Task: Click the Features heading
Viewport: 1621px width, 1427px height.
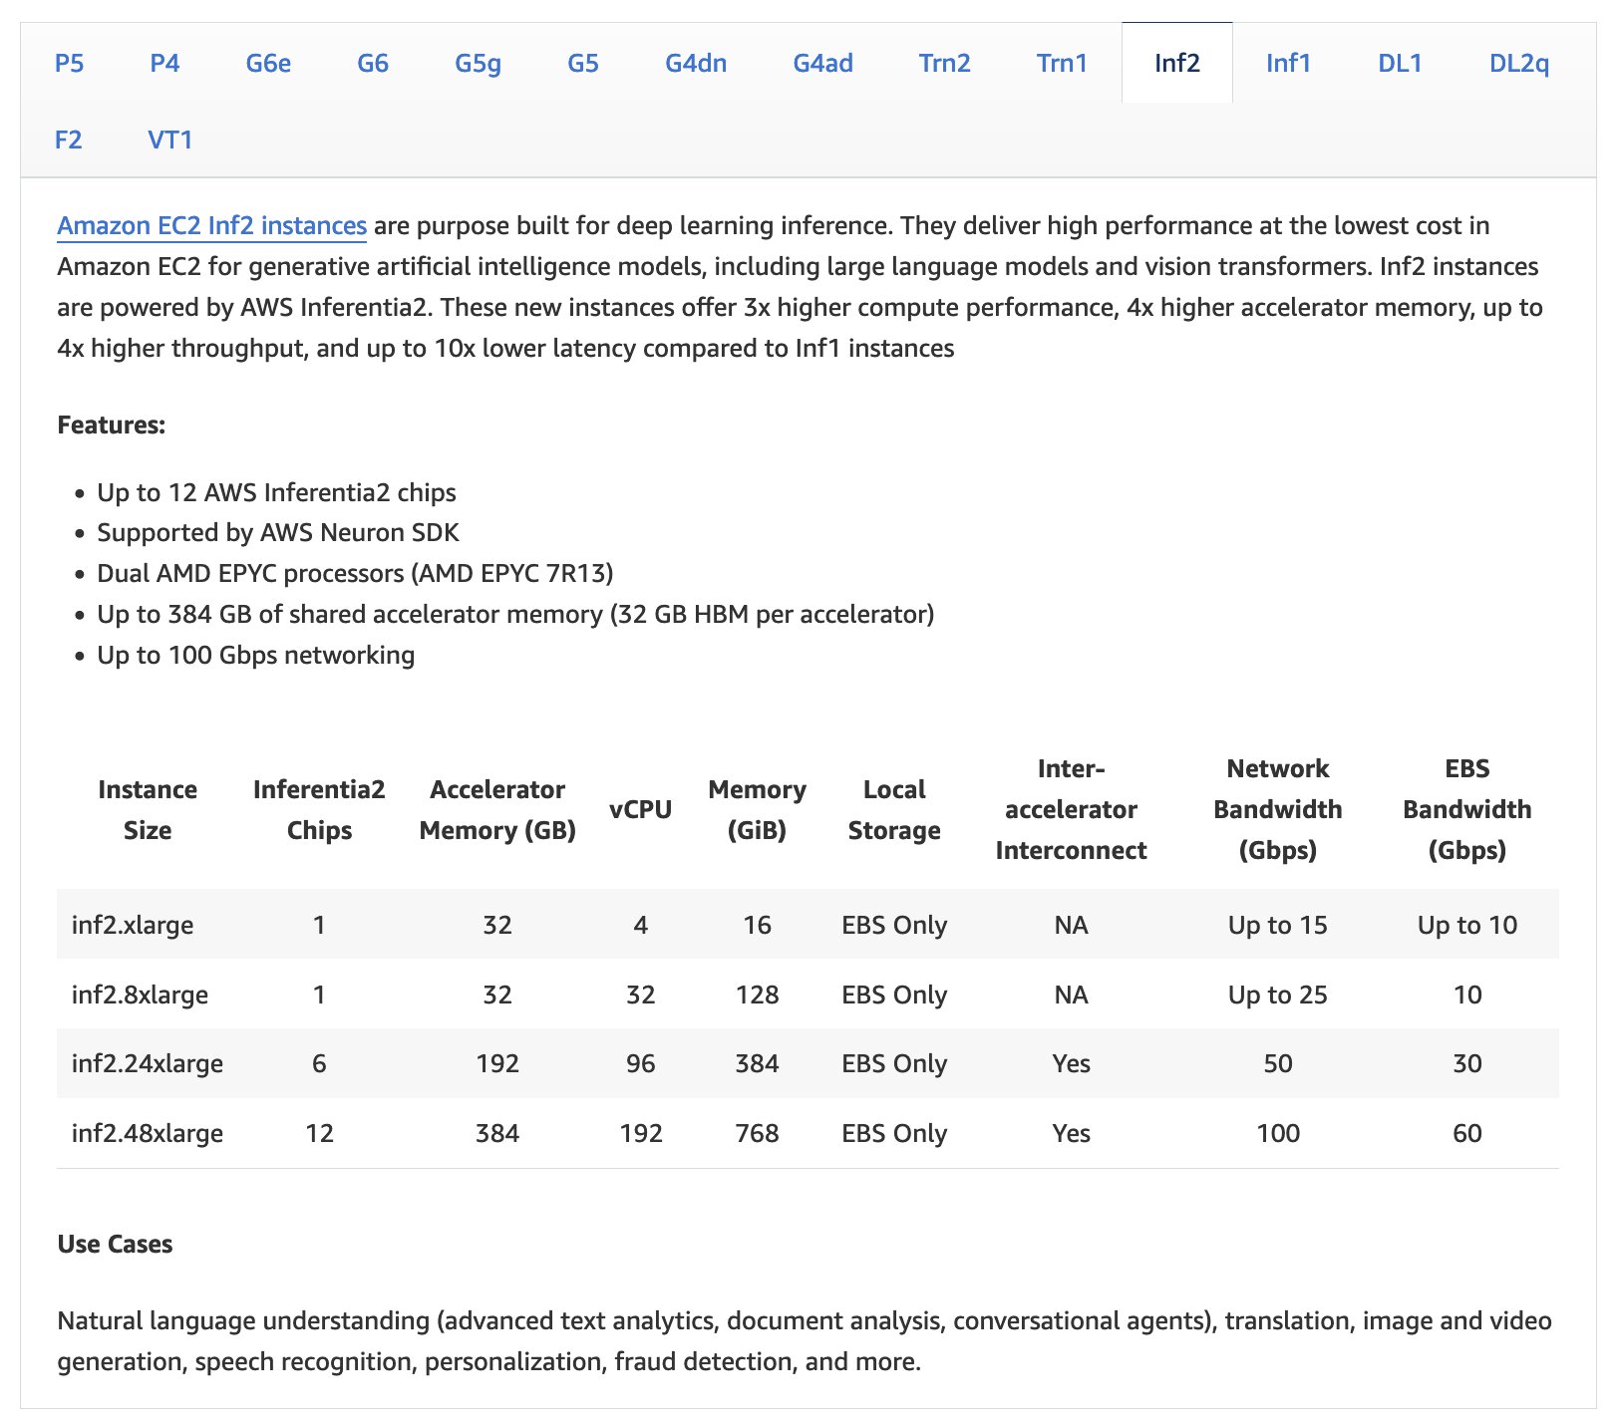Action: point(111,425)
